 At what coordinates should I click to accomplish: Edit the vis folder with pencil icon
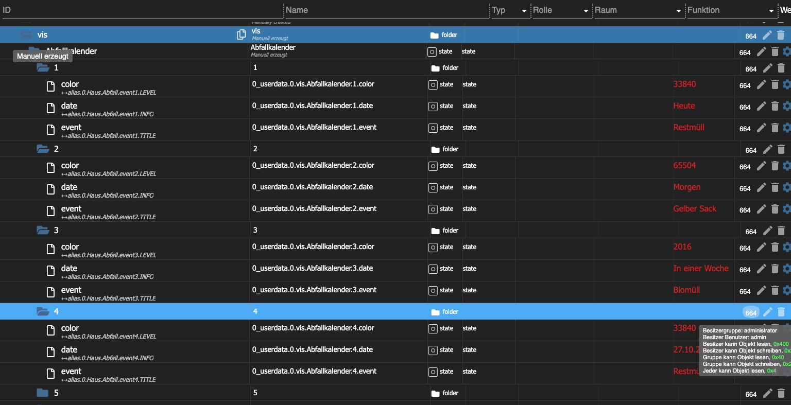(x=767, y=35)
